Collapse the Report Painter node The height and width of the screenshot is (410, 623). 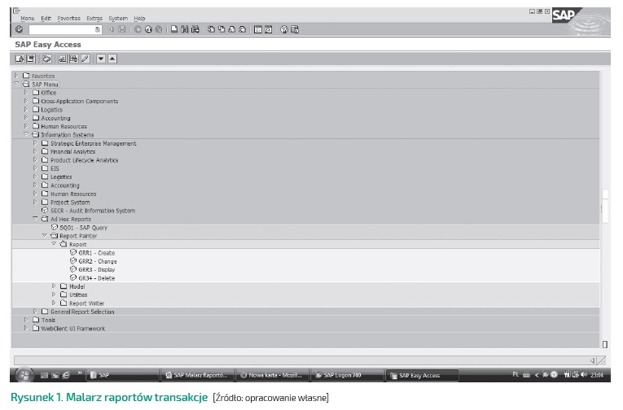point(45,235)
